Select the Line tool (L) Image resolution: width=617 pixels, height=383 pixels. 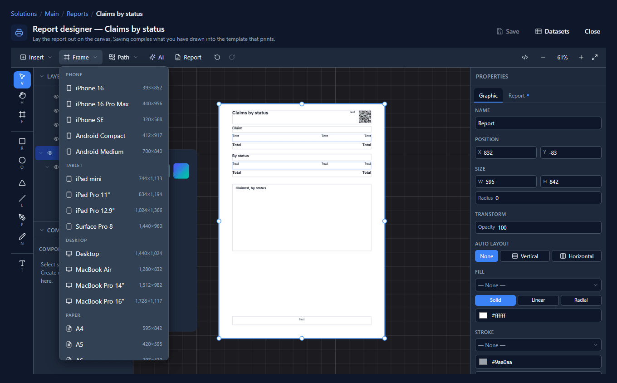[x=22, y=201]
